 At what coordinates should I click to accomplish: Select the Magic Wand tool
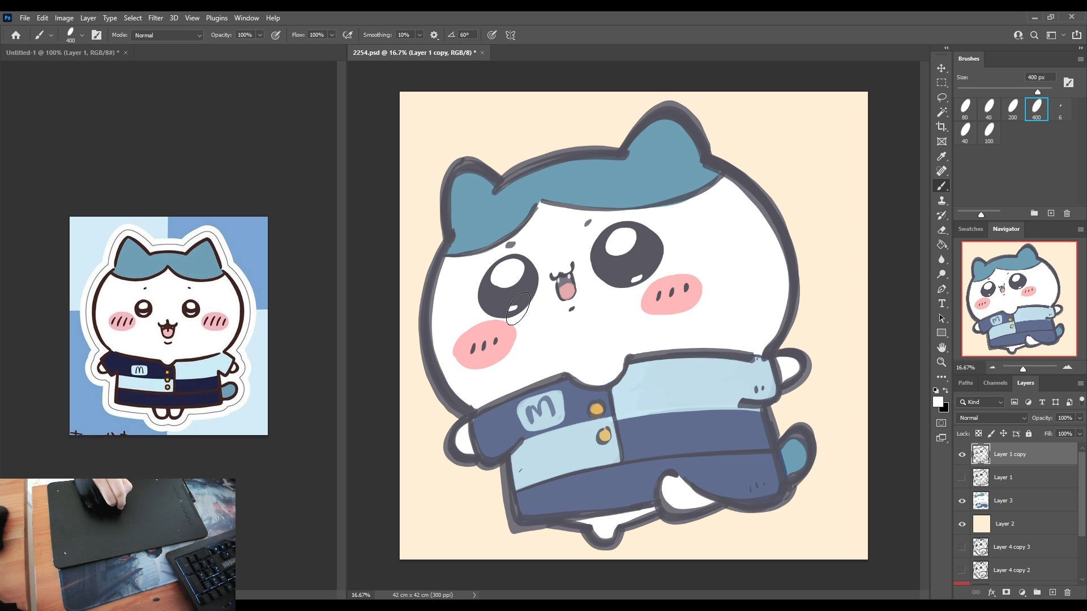click(942, 112)
